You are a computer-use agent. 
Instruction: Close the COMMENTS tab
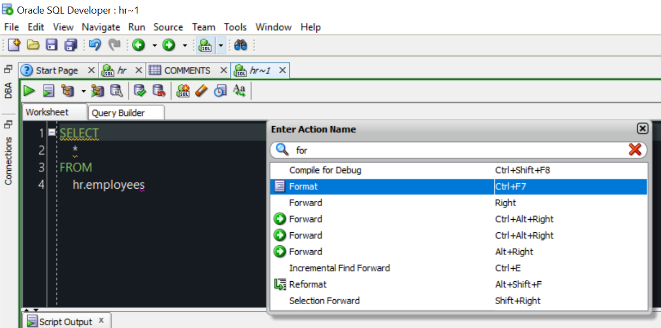pos(223,70)
